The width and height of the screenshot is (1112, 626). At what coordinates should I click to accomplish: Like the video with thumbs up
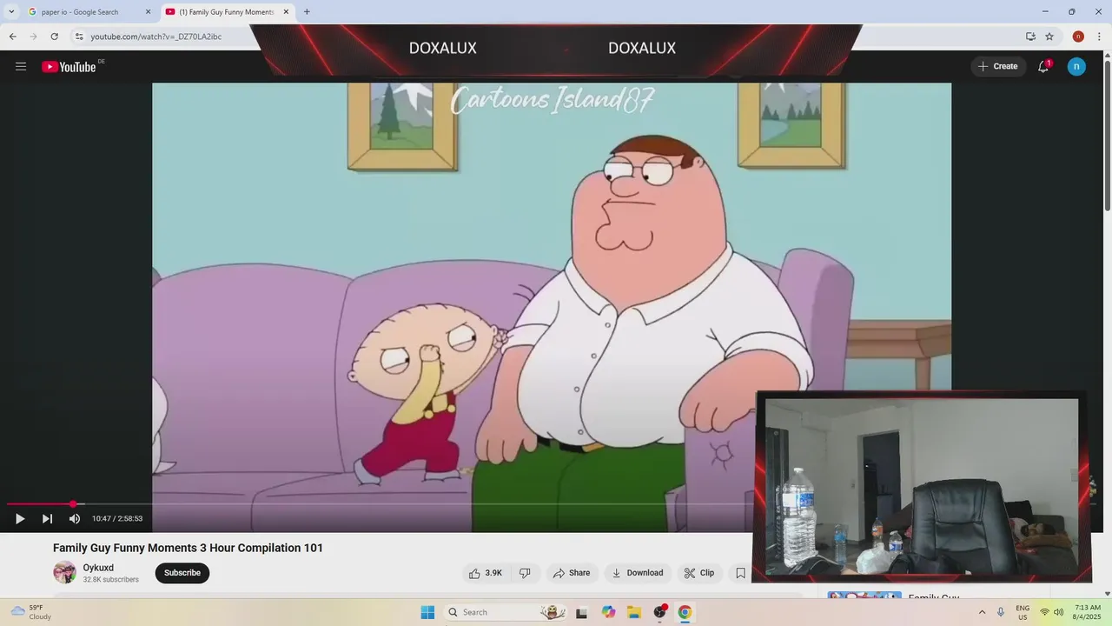(x=485, y=573)
